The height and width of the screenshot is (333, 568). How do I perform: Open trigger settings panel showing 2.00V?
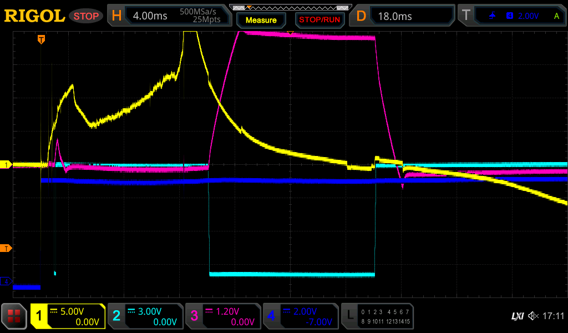pos(518,16)
